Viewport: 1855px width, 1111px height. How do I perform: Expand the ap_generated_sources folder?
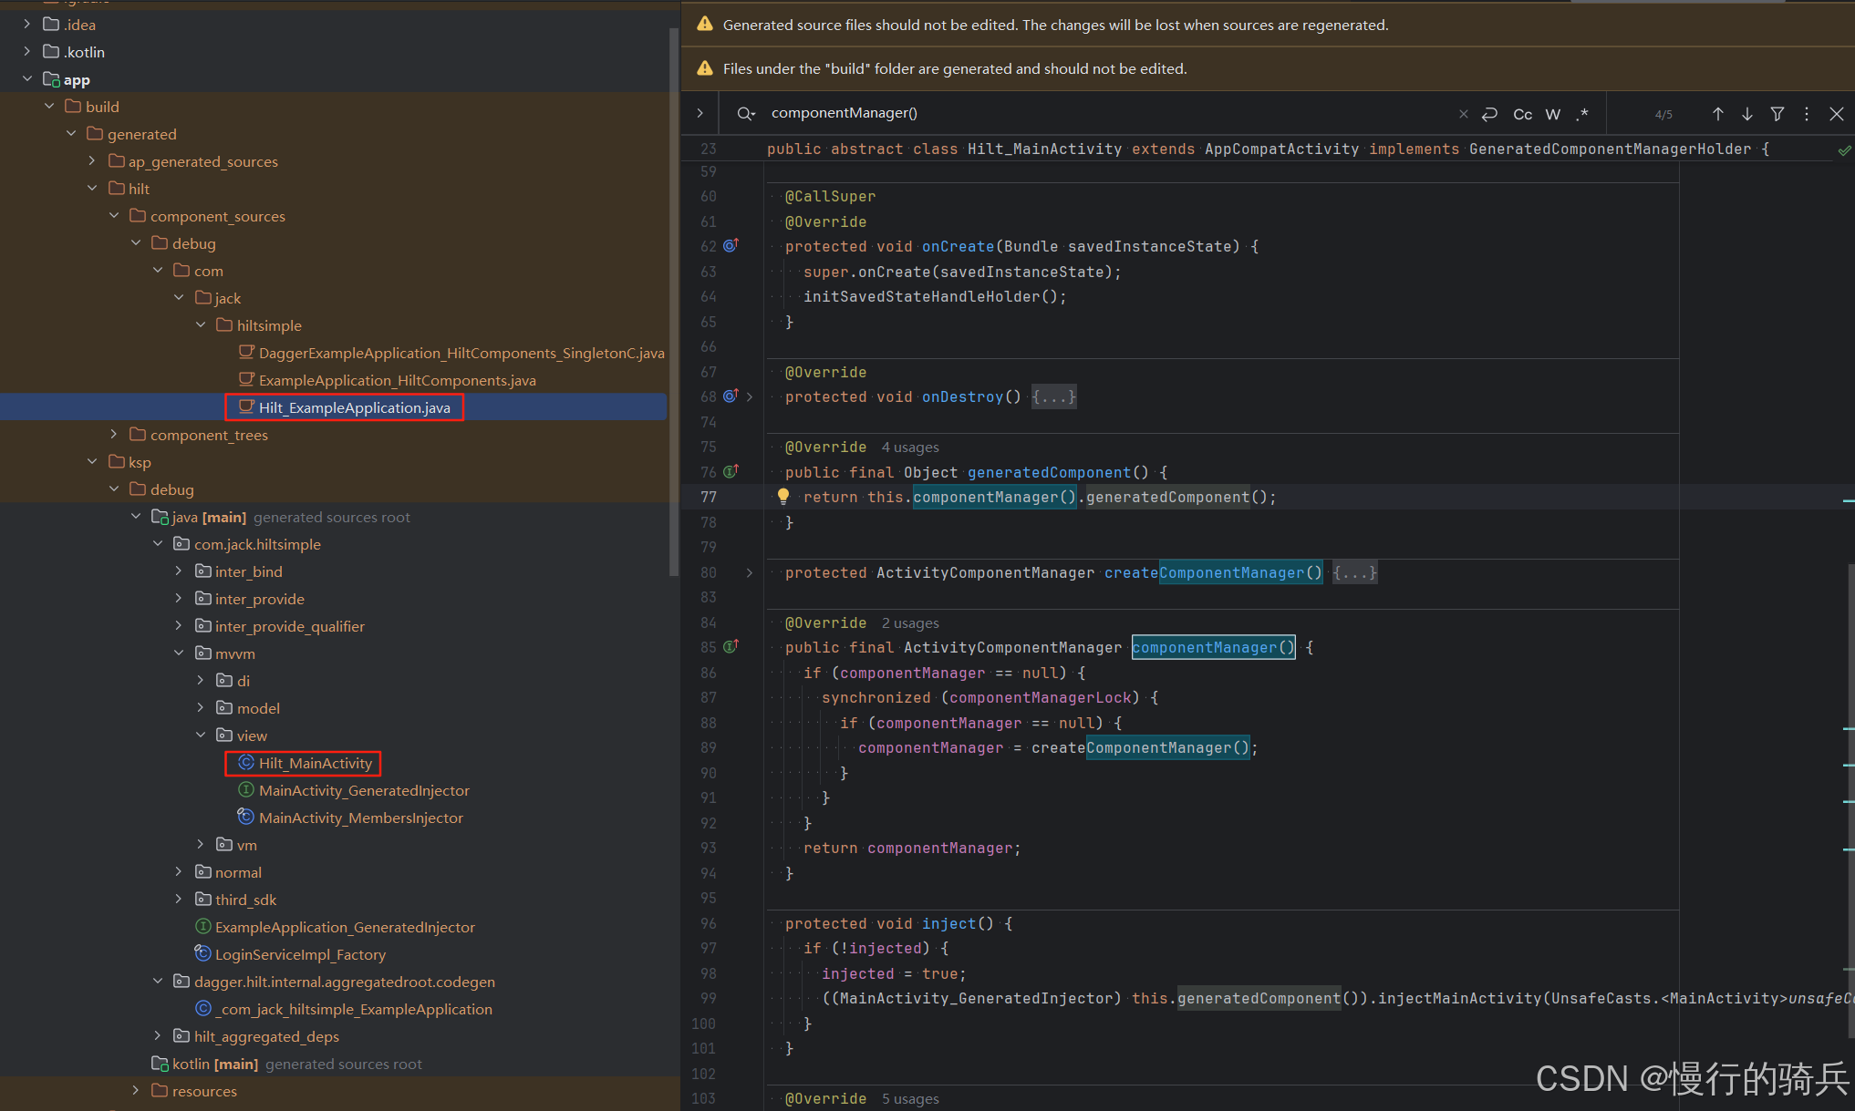92,160
